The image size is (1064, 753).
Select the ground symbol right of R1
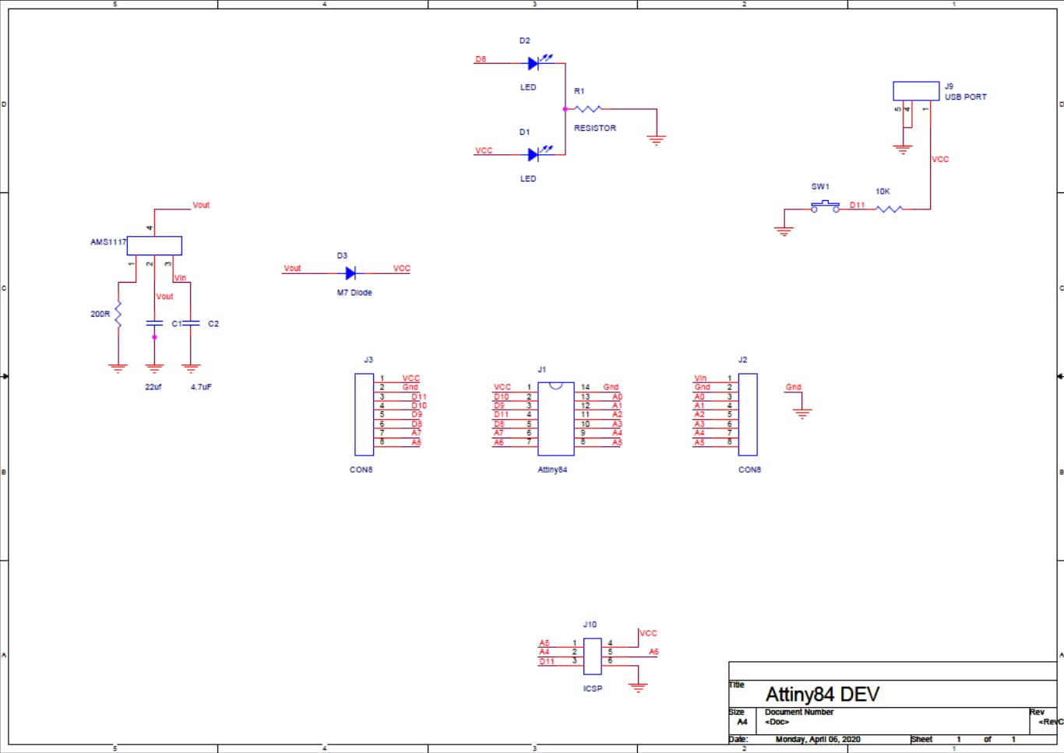tap(657, 140)
